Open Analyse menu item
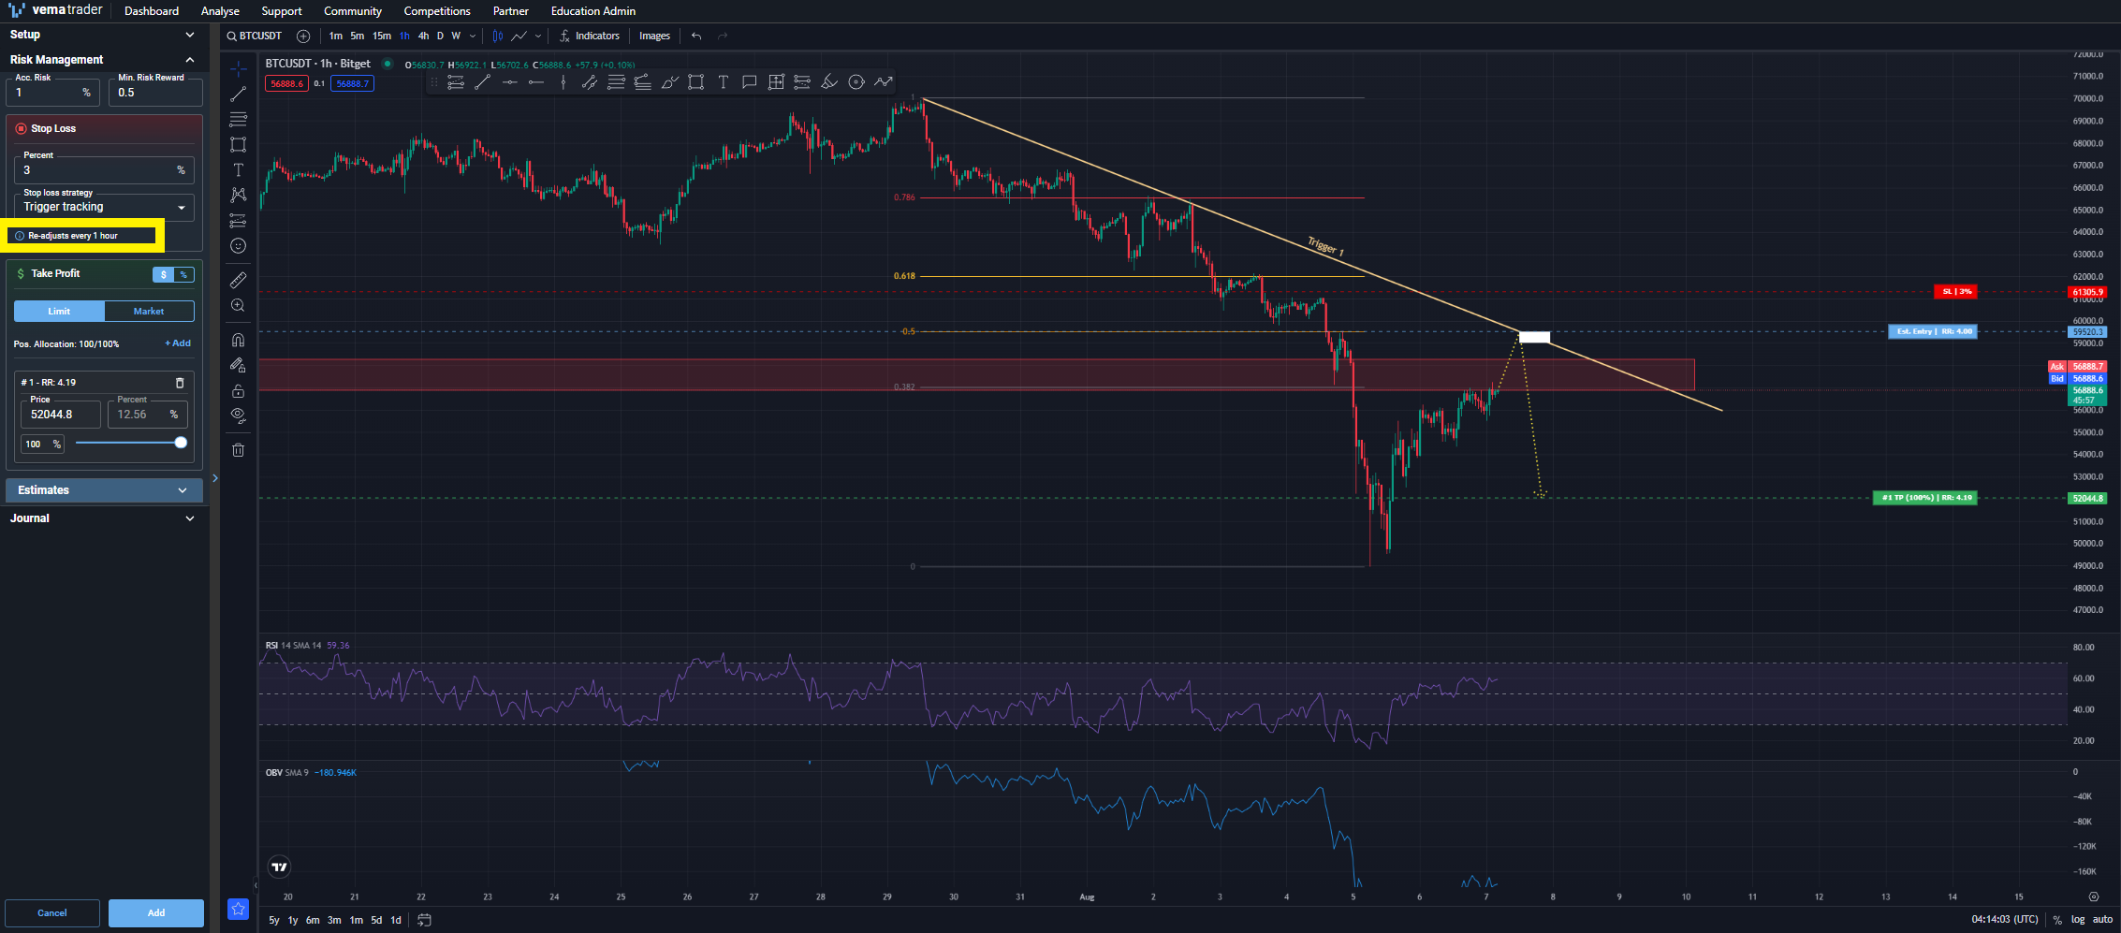The width and height of the screenshot is (2121, 933). (x=220, y=11)
